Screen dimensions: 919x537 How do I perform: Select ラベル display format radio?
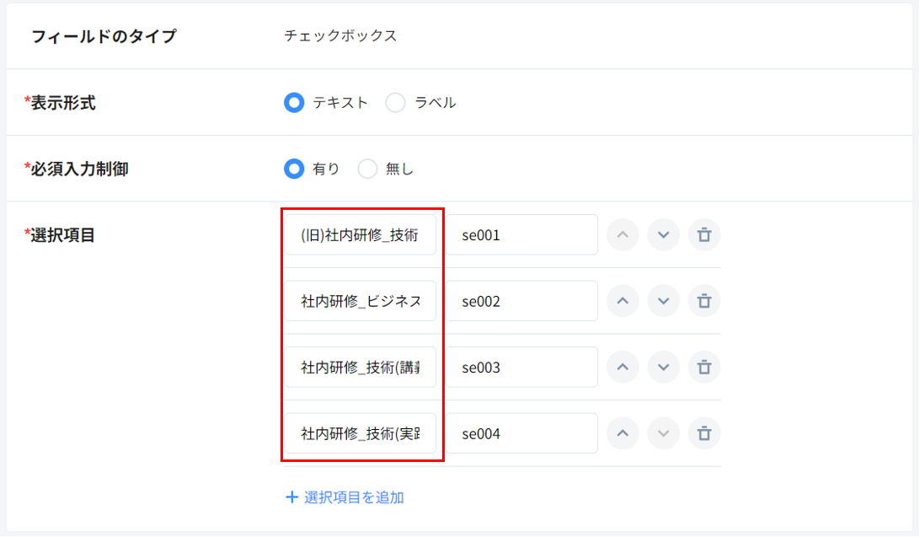[395, 103]
